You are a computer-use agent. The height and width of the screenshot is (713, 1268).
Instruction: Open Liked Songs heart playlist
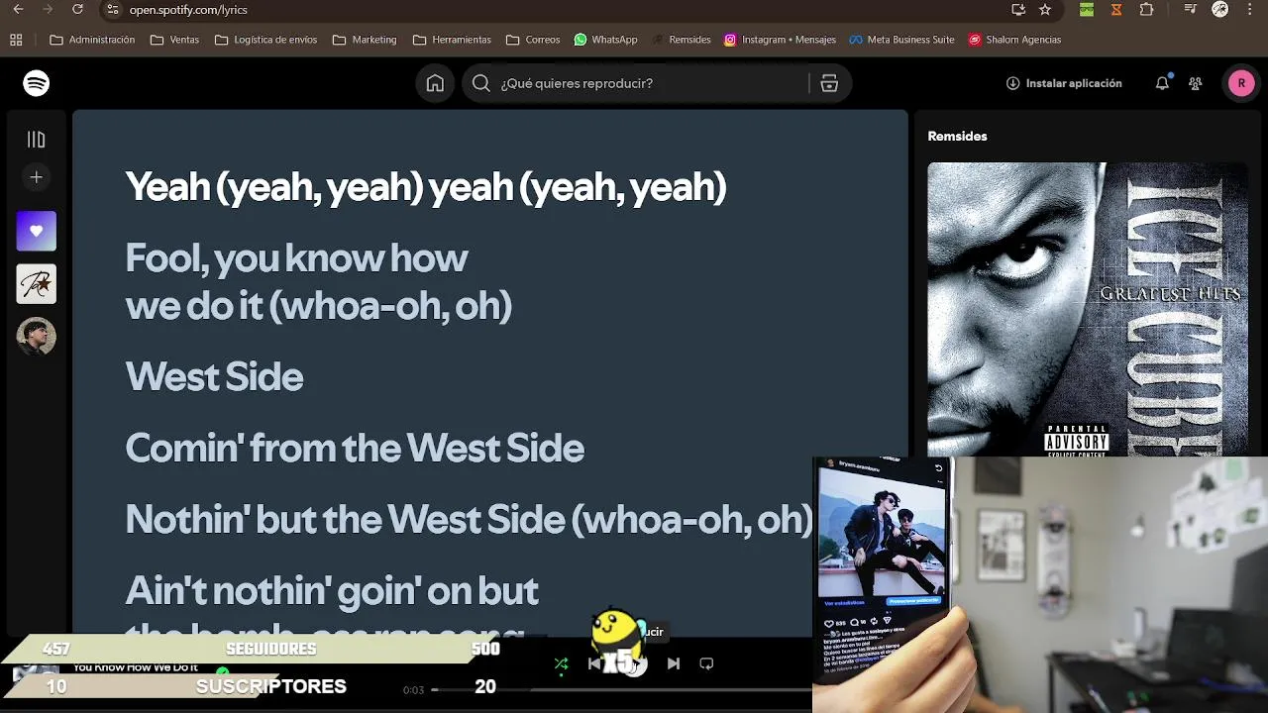pyautogui.click(x=37, y=231)
